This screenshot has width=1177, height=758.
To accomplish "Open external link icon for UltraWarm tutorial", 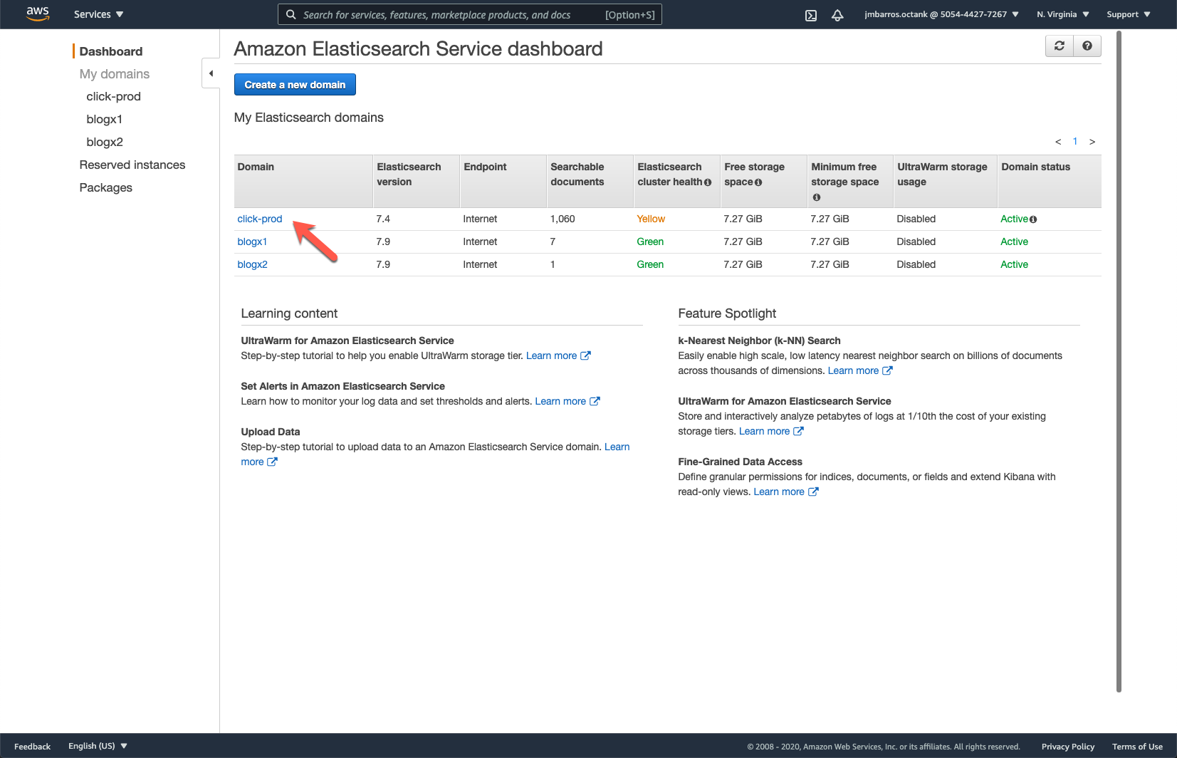I will [x=585, y=355].
